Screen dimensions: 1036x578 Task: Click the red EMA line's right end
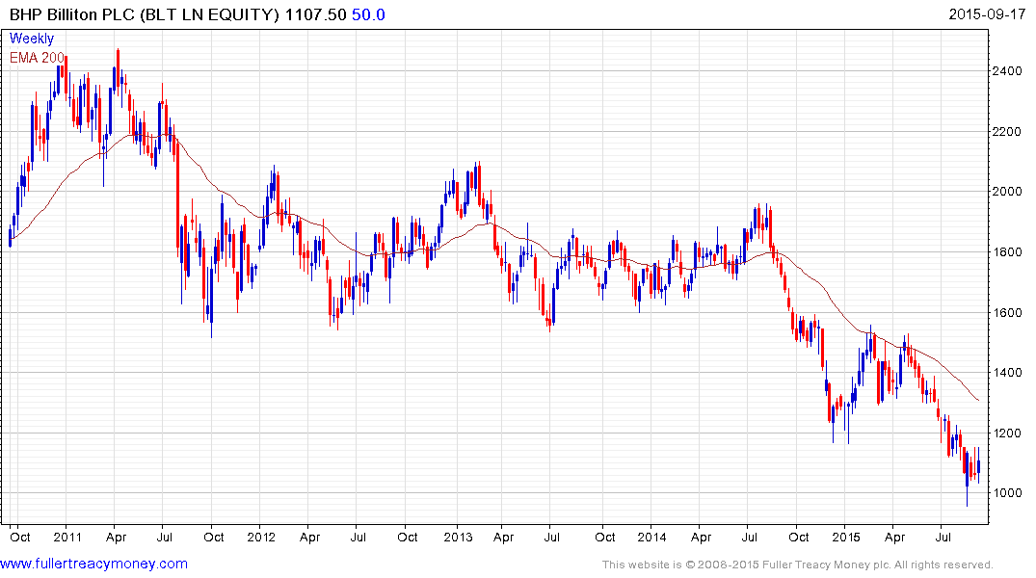tap(978, 400)
